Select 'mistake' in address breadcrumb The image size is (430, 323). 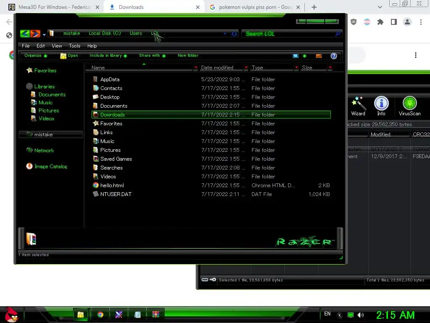click(x=71, y=33)
